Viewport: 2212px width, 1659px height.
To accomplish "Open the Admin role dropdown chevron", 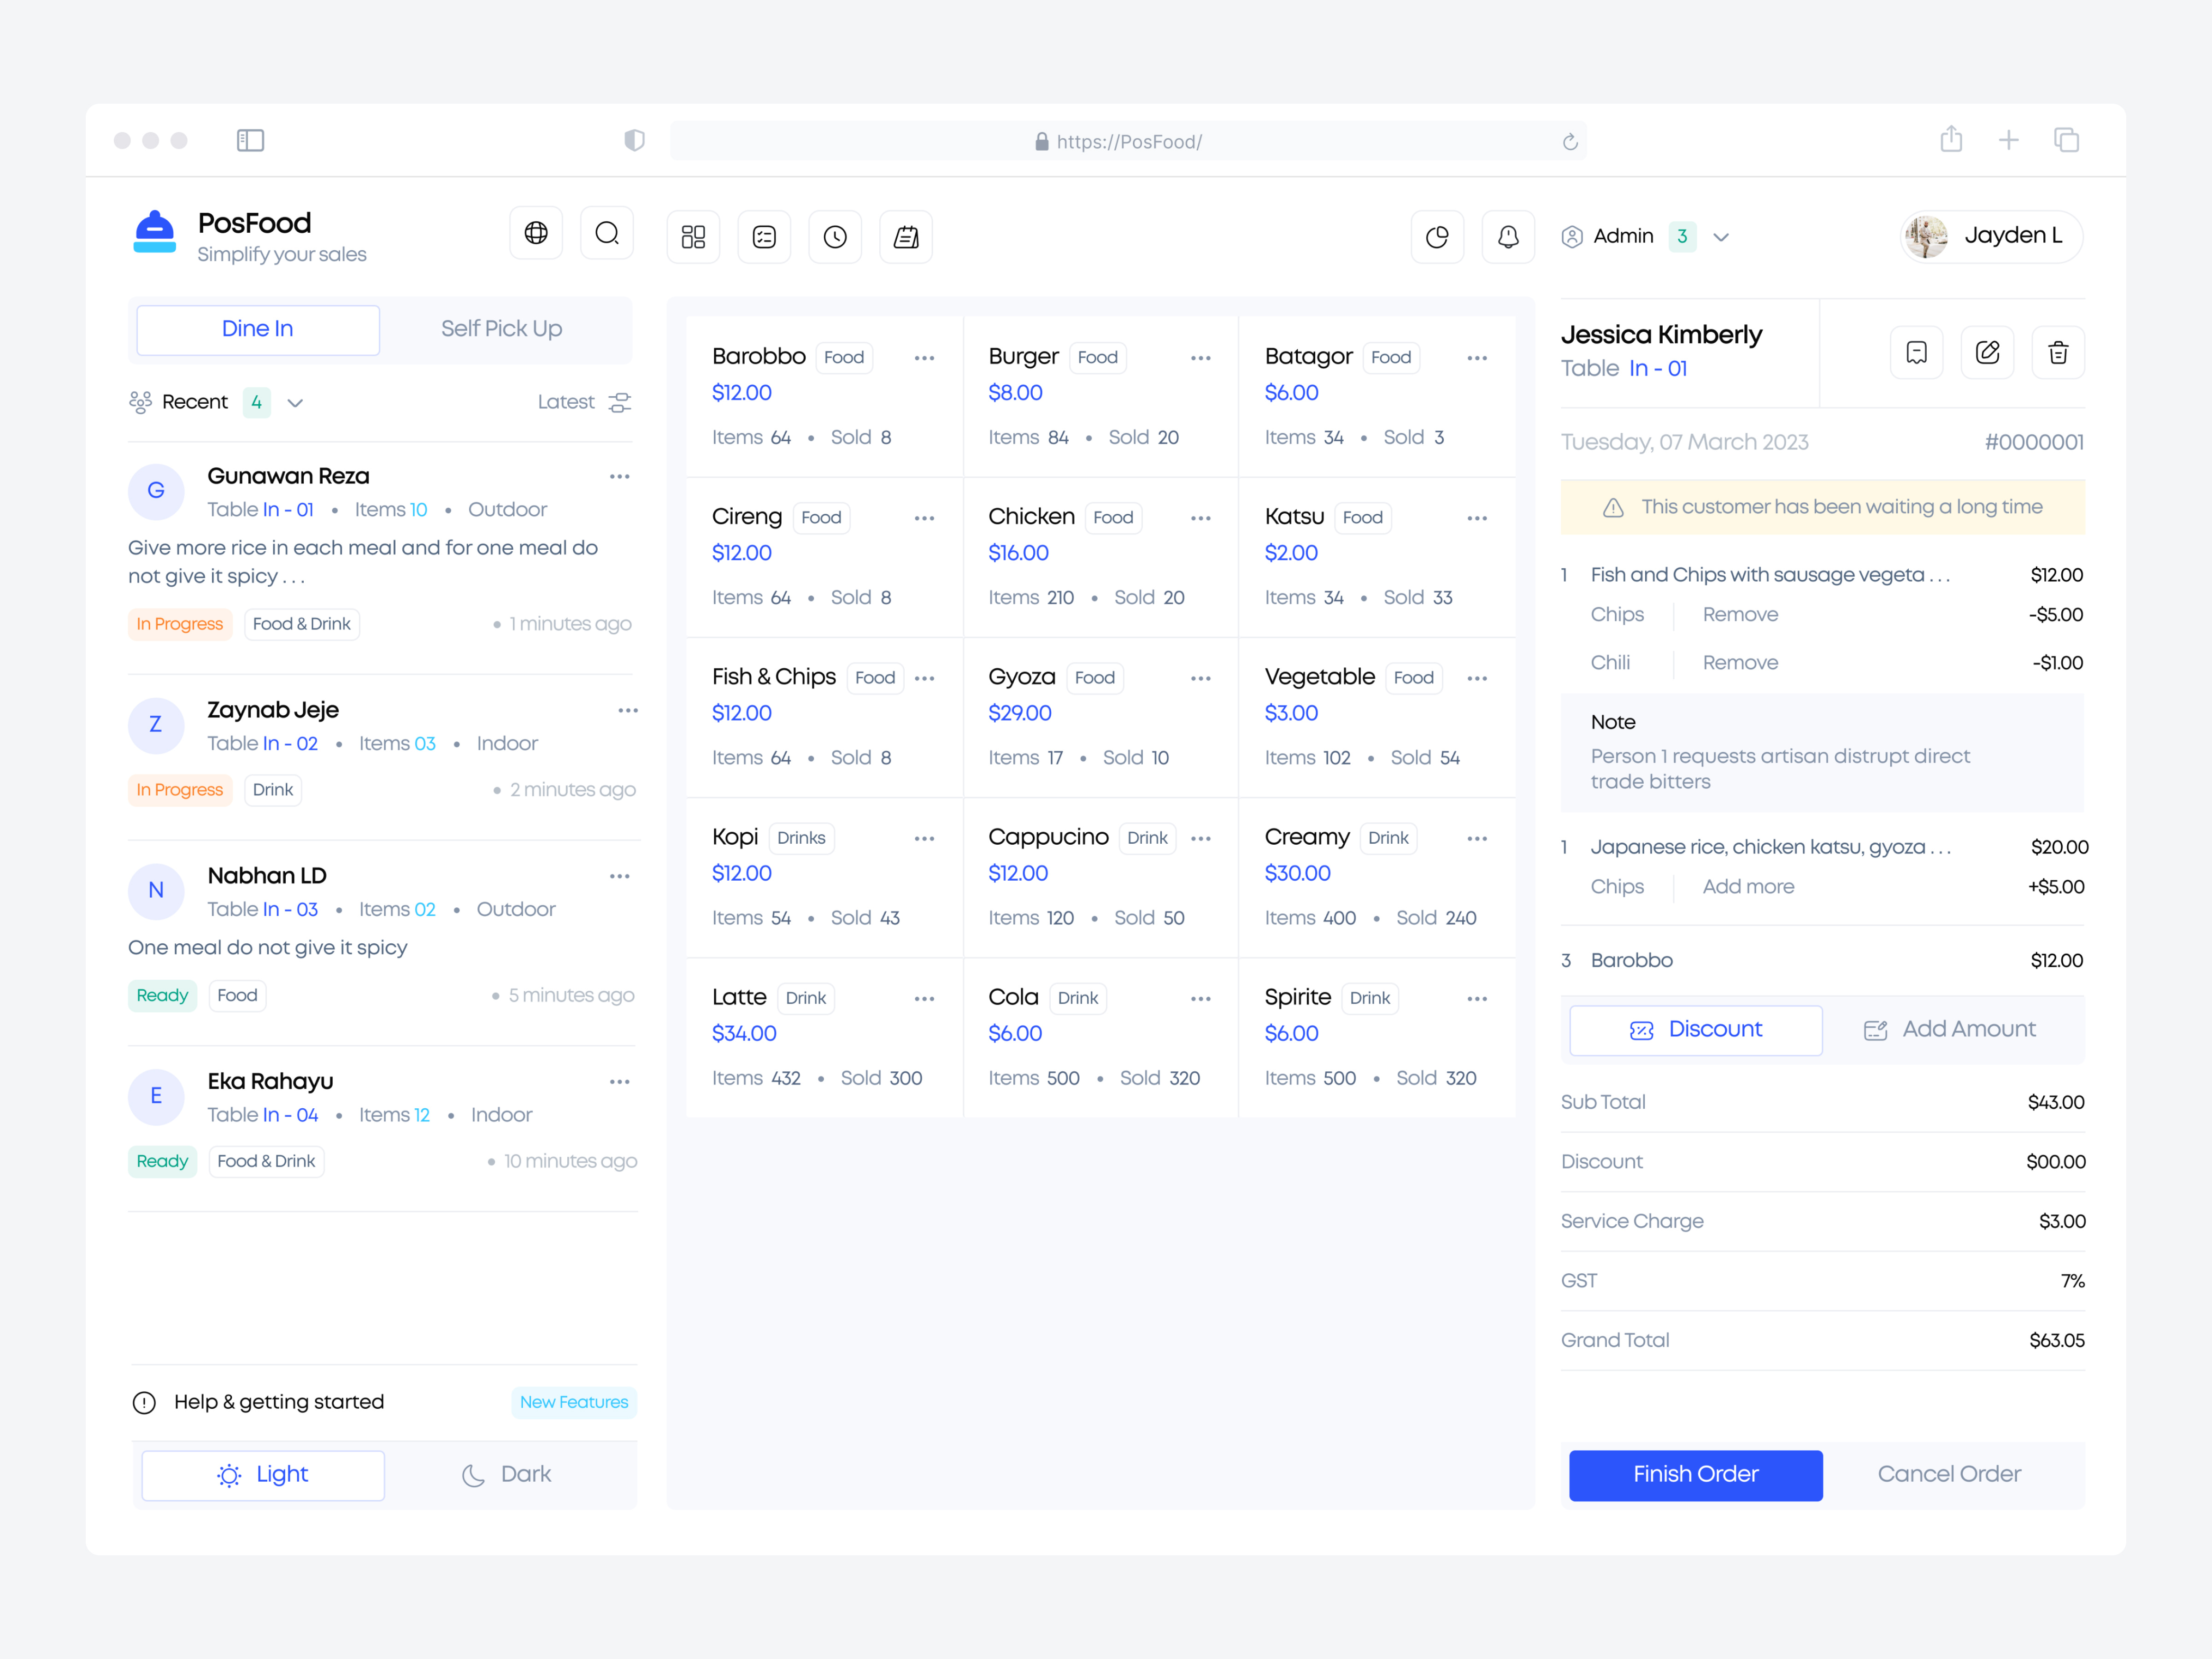I will (x=1721, y=238).
